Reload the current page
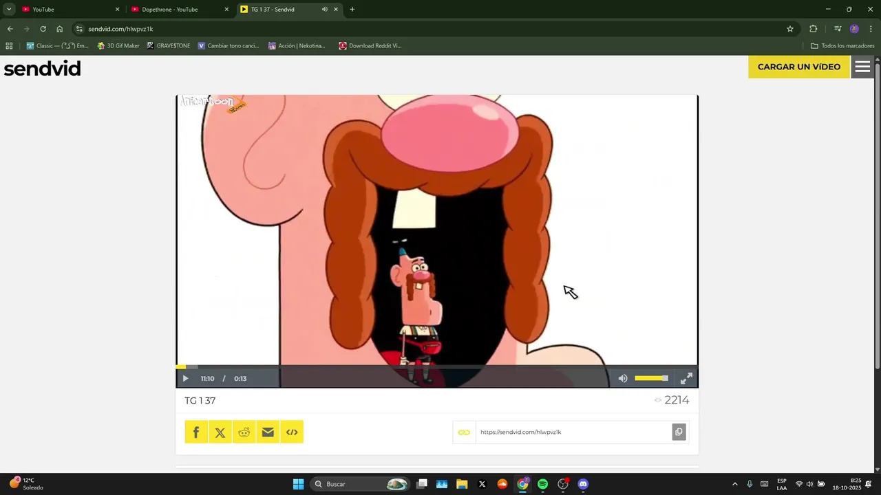The height and width of the screenshot is (495, 881). click(x=43, y=29)
